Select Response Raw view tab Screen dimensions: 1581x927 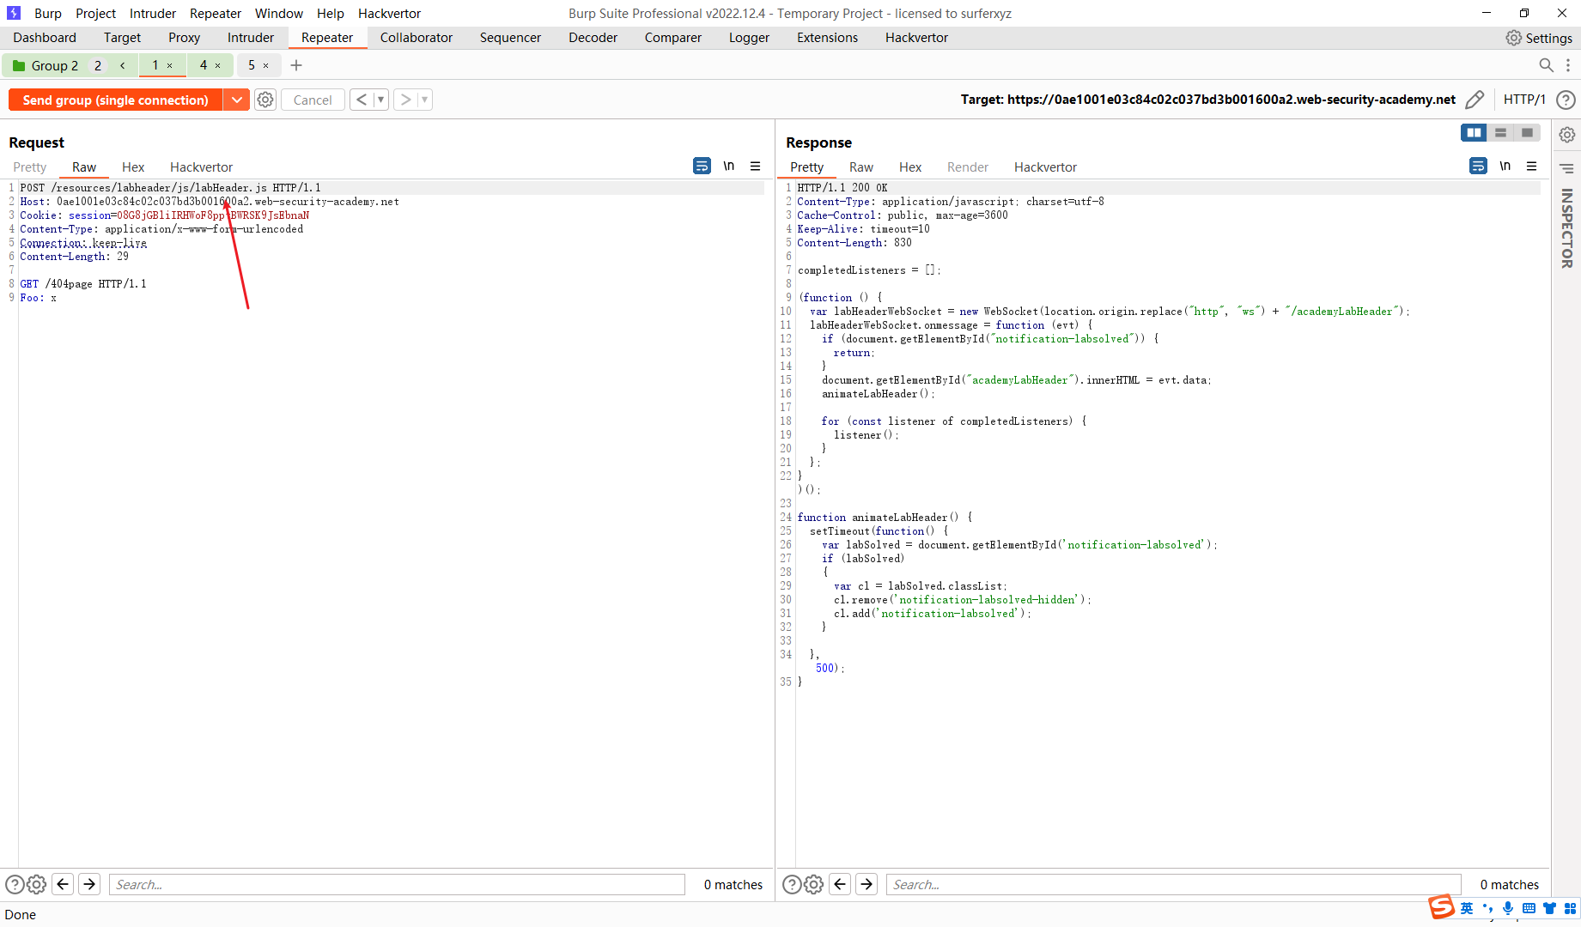pyautogui.click(x=861, y=167)
